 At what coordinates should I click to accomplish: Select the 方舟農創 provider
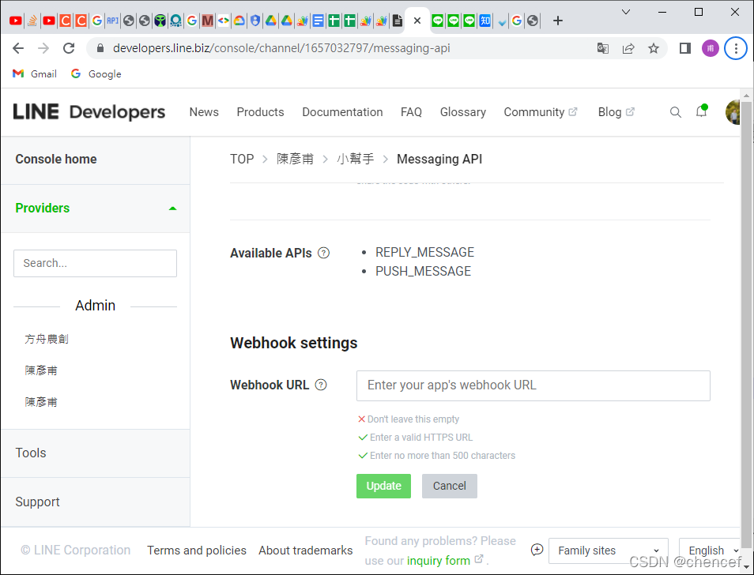[x=46, y=339]
